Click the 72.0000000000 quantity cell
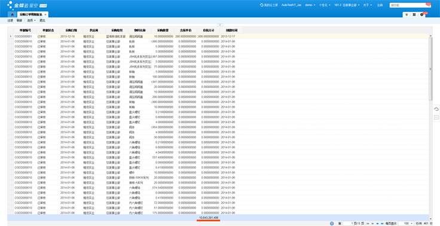 coord(163,203)
